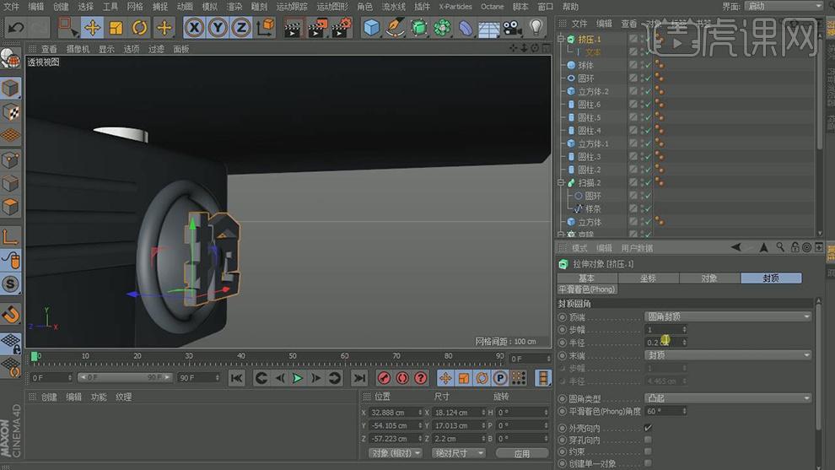Click frame 50 on timeline ruler

pos(293,356)
